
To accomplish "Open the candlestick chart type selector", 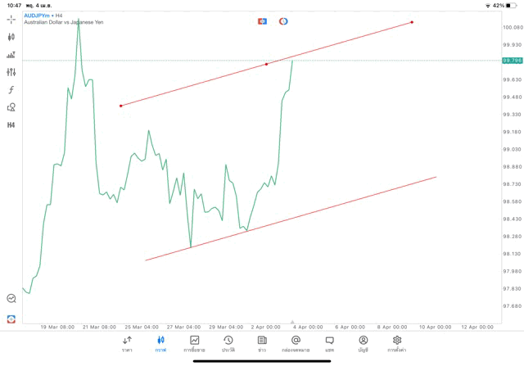I will (x=11, y=37).
